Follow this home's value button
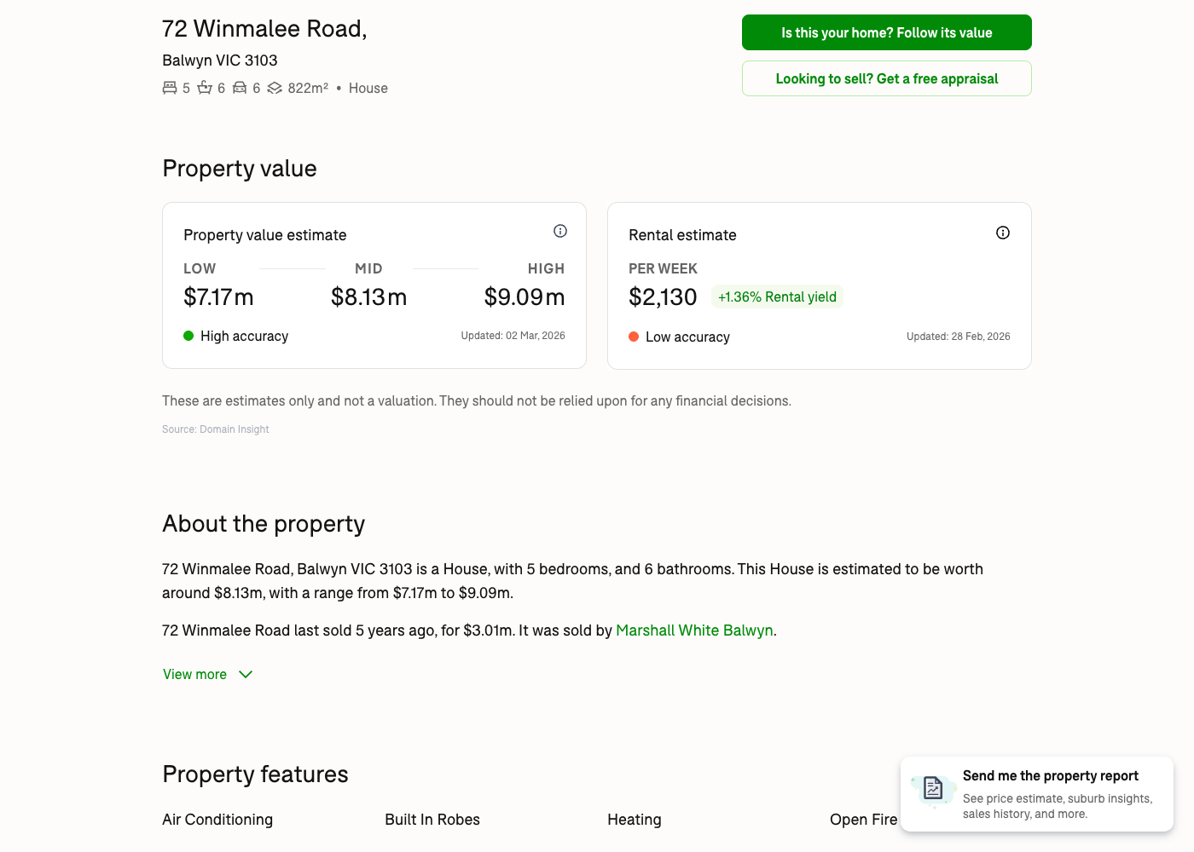This screenshot has height=852, width=1194. 887,32
